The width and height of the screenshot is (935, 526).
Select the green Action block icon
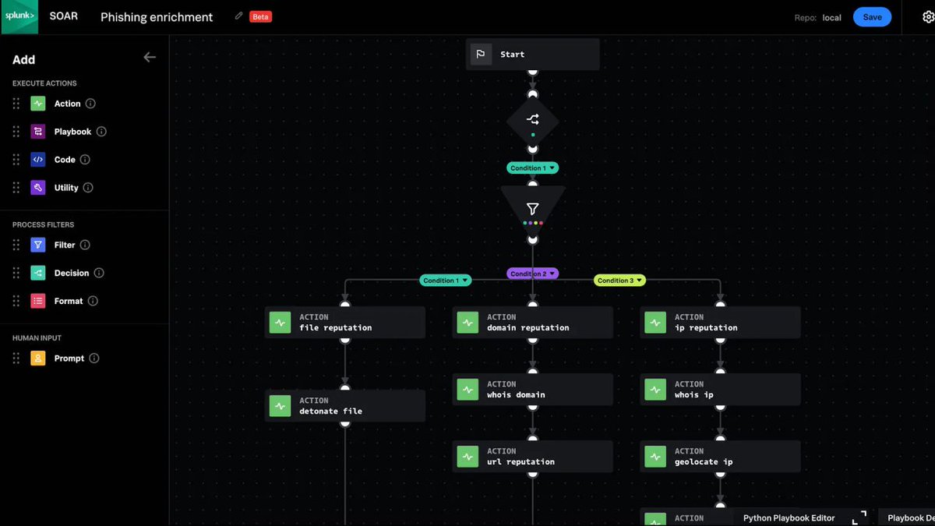pos(38,104)
